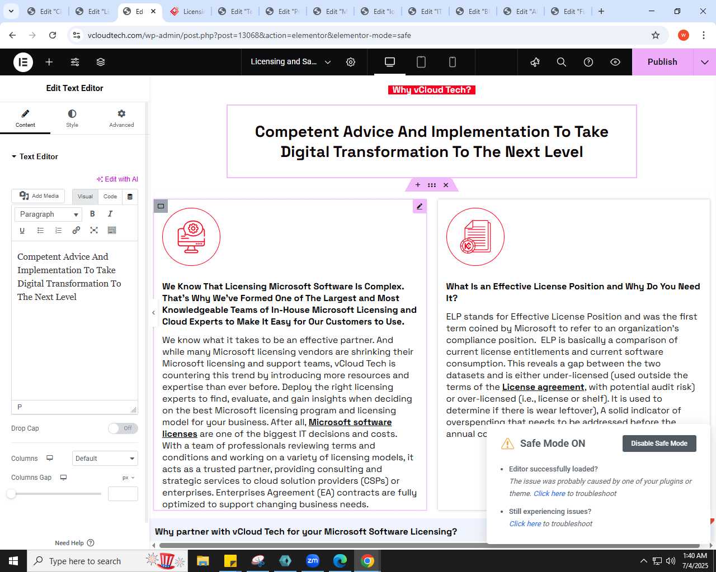Click the Columns Gap slider handle

pyautogui.click(x=11, y=494)
